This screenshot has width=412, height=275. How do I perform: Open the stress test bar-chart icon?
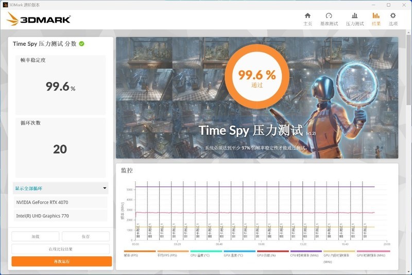[x=354, y=16]
